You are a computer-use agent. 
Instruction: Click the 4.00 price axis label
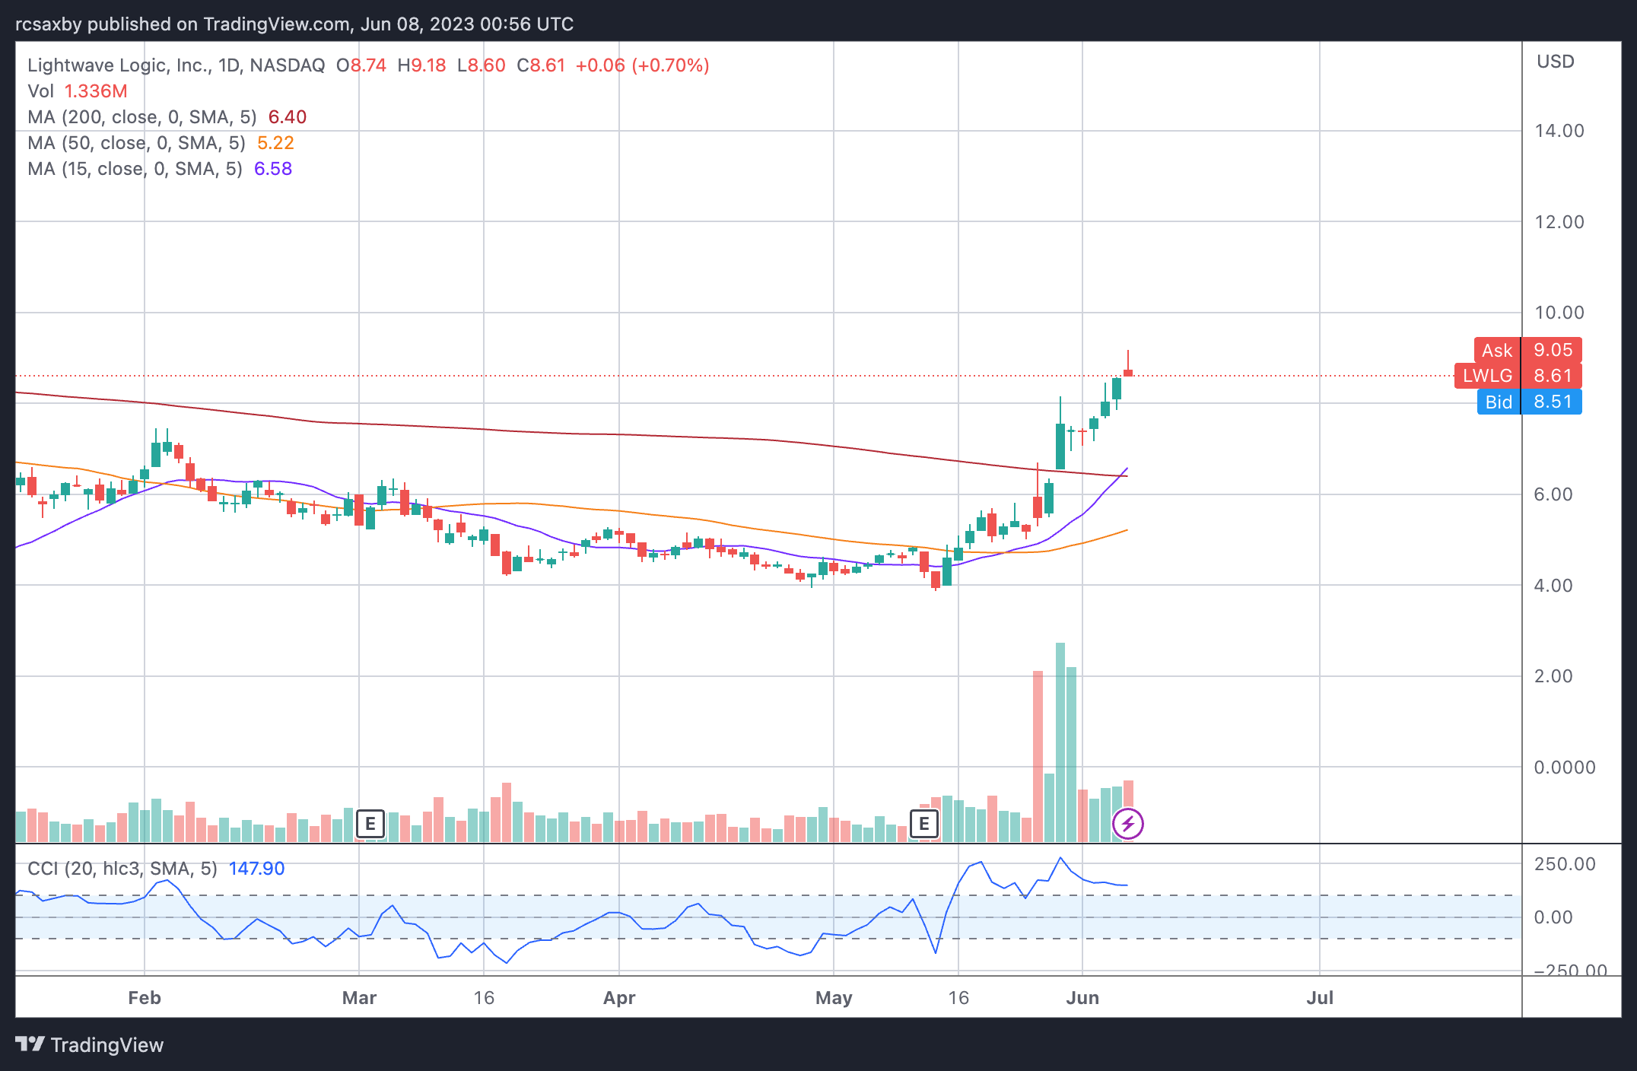[x=1553, y=586]
